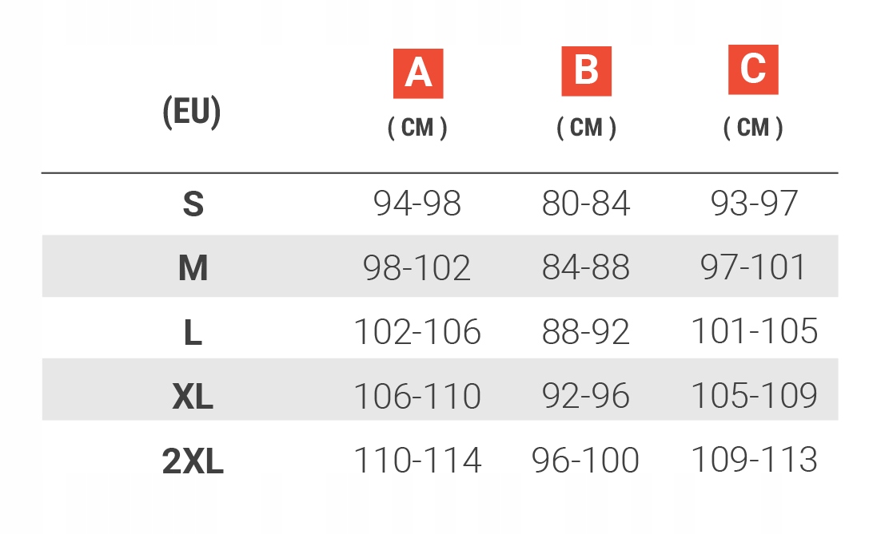Click the 94-98 measurement cell

tap(417, 204)
